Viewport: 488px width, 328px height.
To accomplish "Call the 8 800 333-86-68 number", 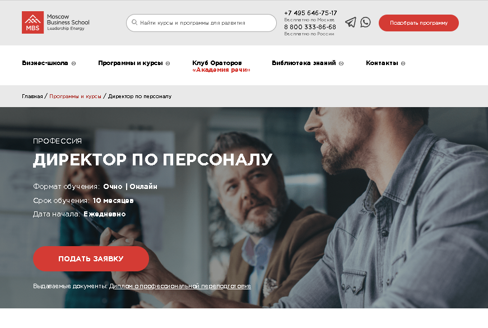I will (x=310, y=27).
